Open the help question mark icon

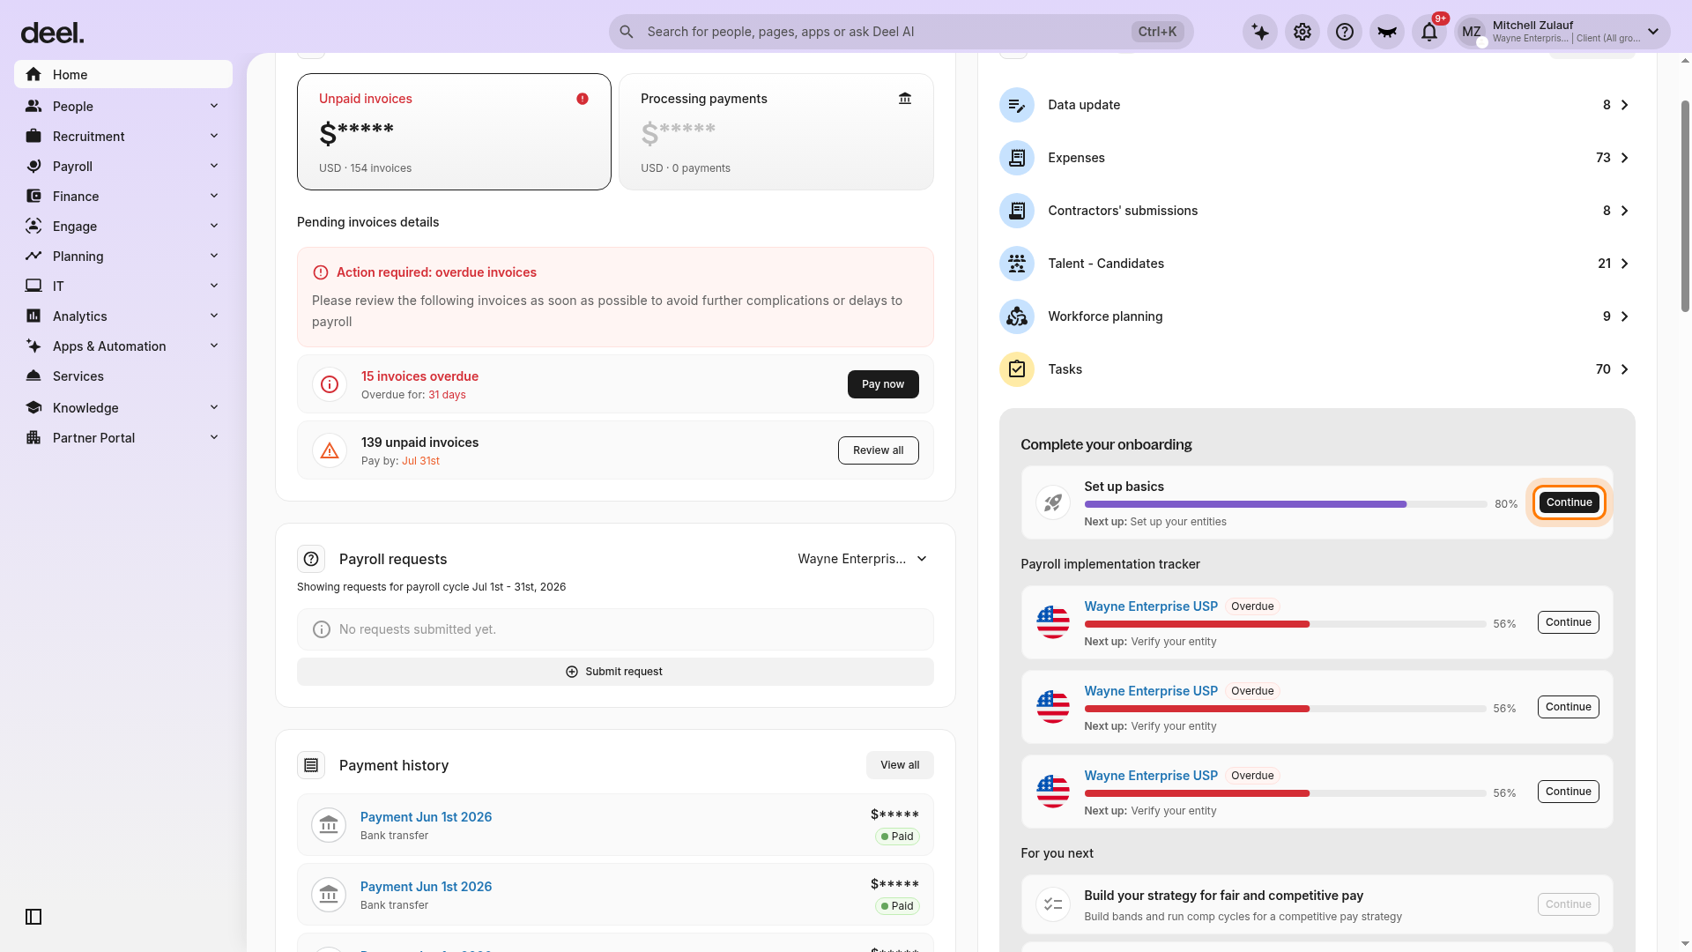1345,32
